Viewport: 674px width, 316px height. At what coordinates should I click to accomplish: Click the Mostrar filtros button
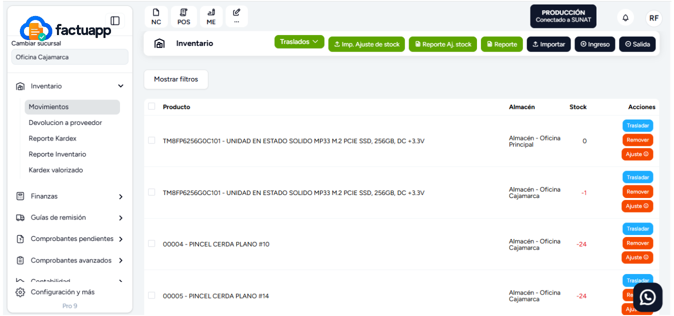[x=176, y=79]
